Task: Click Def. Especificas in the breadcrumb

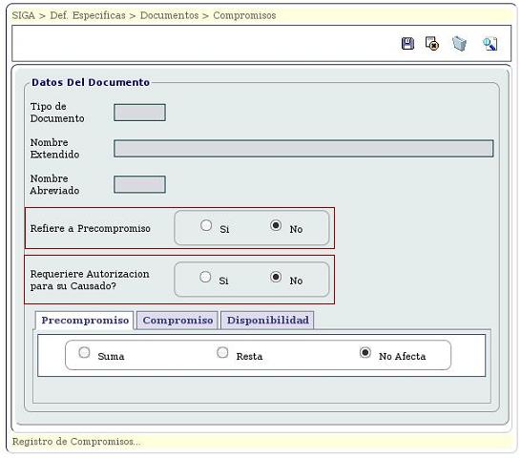Action: tap(88, 15)
